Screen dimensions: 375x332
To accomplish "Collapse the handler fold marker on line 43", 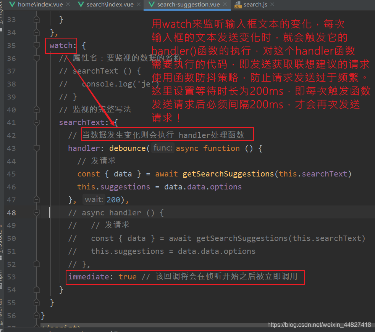I will [37, 148].
